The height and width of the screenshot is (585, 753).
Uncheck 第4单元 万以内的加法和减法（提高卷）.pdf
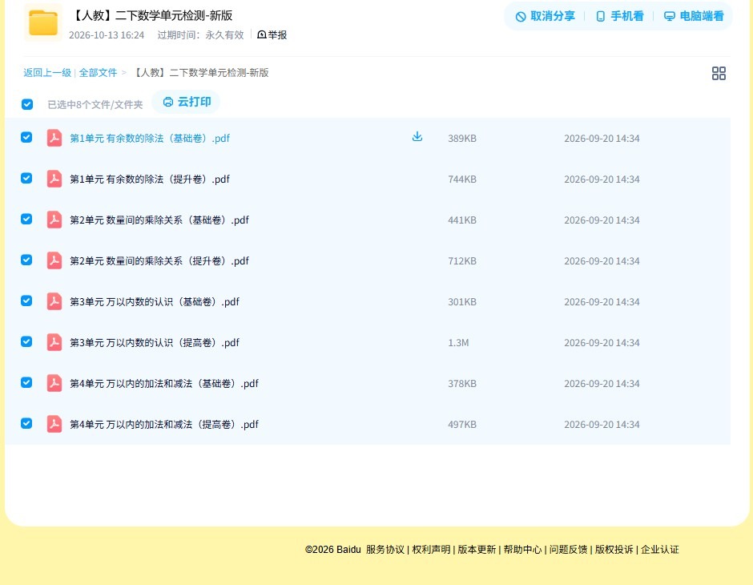(26, 423)
